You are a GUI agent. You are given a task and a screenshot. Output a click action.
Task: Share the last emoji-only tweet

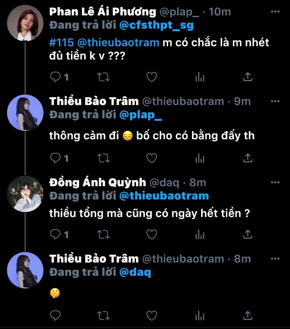(x=248, y=315)
